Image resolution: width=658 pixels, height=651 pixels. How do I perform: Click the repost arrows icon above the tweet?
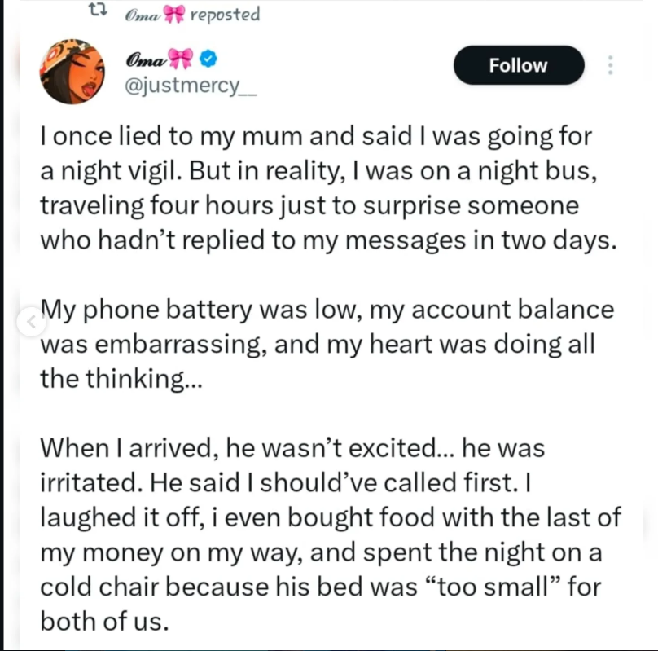(95, 11)
